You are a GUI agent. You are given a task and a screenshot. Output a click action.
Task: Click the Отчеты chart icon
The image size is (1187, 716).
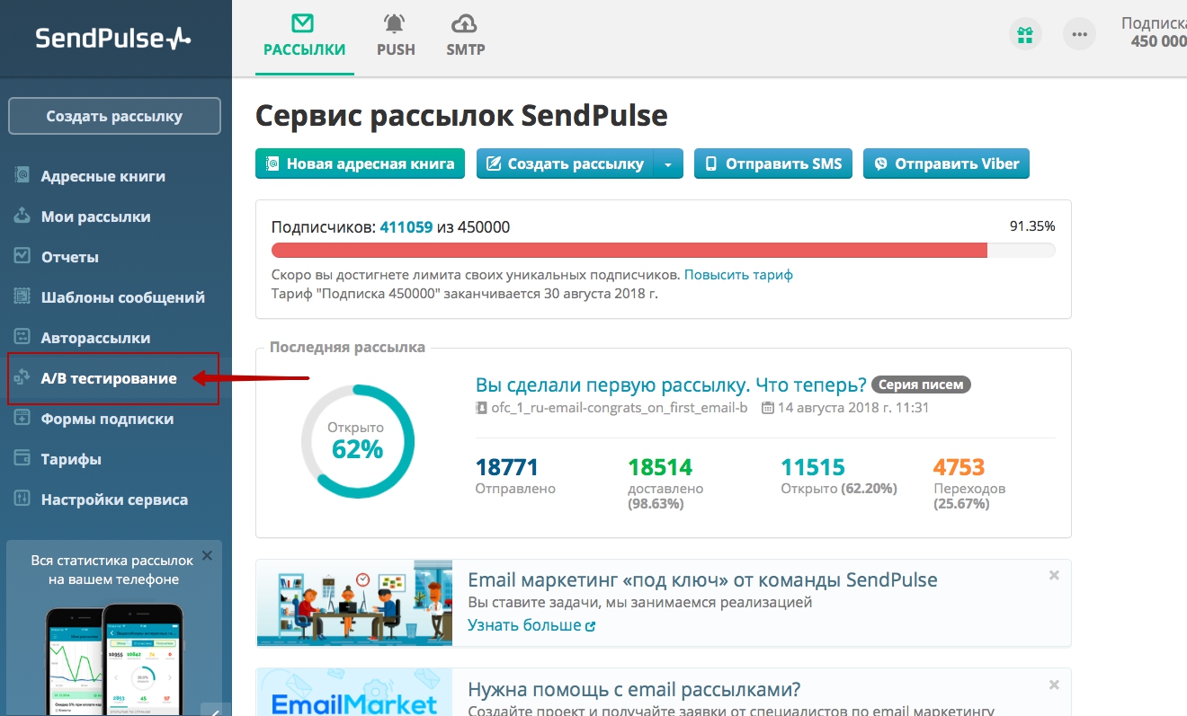click(x=22, y=256)
